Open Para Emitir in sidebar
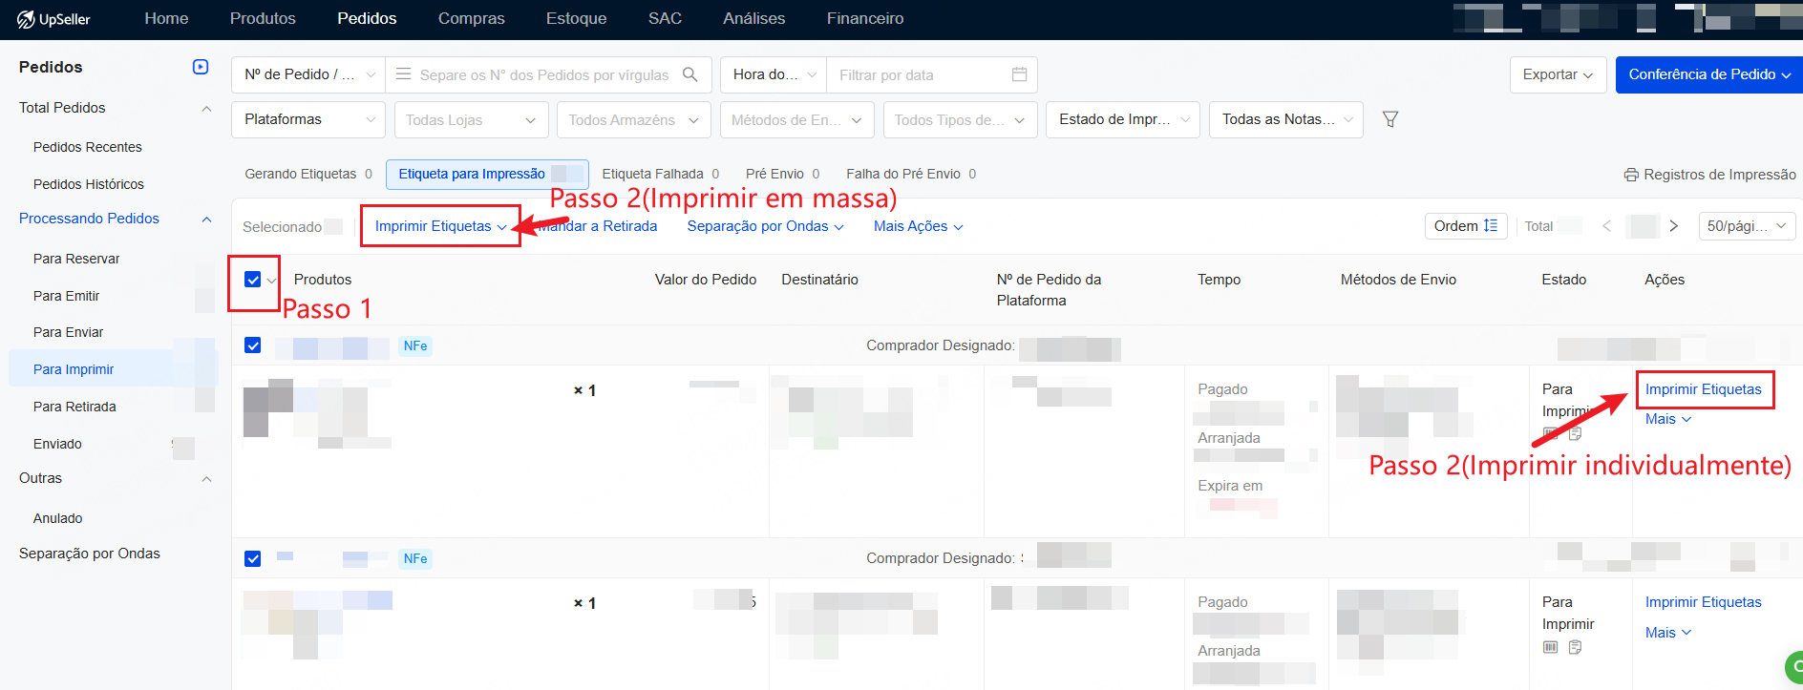Screen dimensions: 1803x690 pos(66,296)
